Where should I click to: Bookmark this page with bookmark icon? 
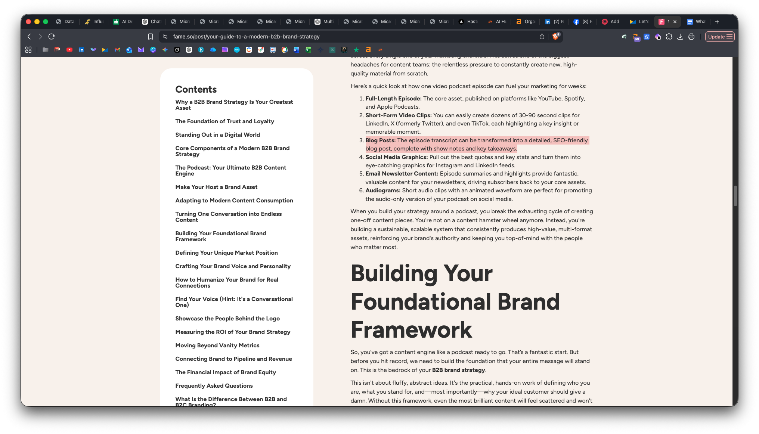(x=151, y=37)
